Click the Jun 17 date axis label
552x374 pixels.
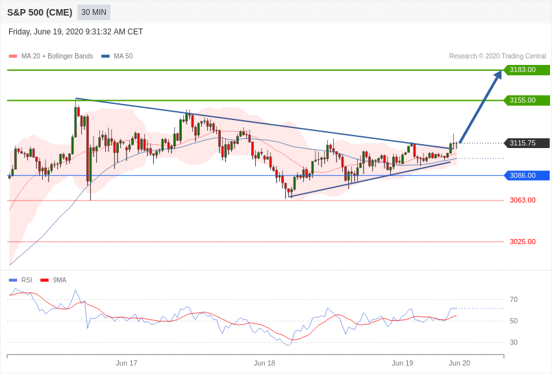127,363
